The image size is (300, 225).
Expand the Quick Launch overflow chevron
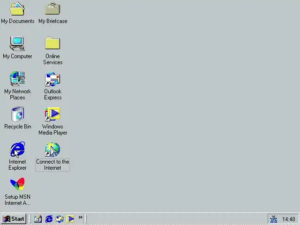[80, 217]
